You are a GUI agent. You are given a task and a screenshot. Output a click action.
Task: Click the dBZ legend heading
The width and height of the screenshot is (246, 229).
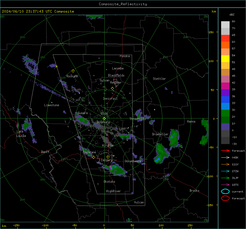232,14
